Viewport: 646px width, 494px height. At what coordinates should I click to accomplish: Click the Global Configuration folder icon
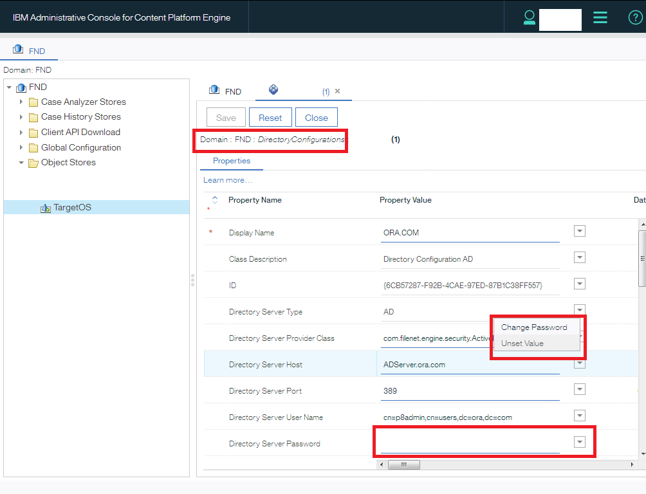(x=33, y=148)
